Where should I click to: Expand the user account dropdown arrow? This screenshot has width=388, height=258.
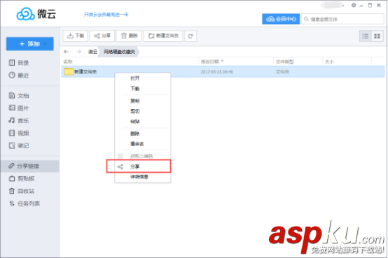343,6
